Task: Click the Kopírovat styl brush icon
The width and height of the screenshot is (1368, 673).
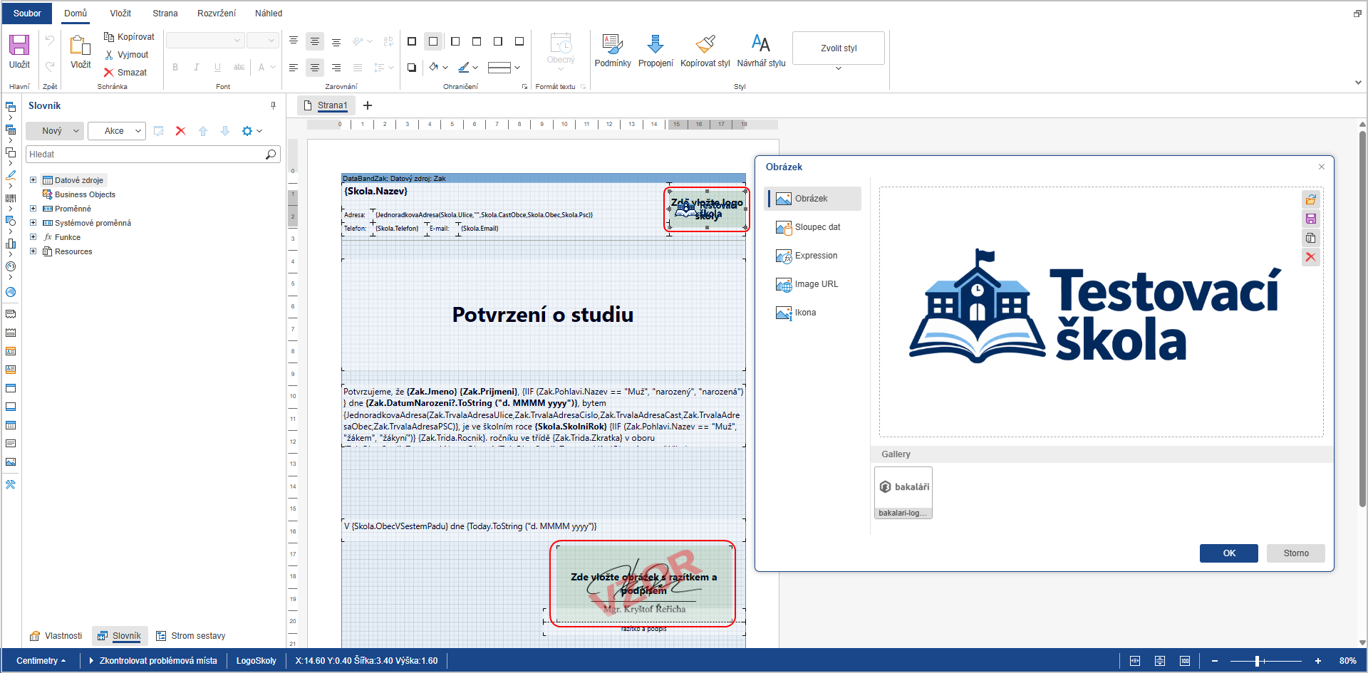Action: click(x=705, y=45)
